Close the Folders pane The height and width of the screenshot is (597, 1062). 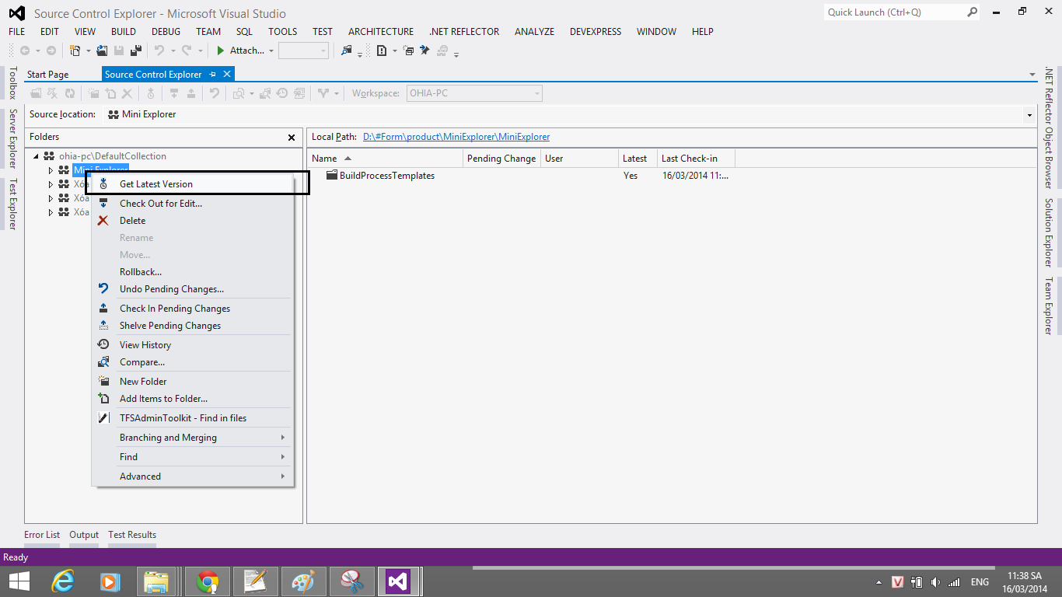click(x=292, y=138)
